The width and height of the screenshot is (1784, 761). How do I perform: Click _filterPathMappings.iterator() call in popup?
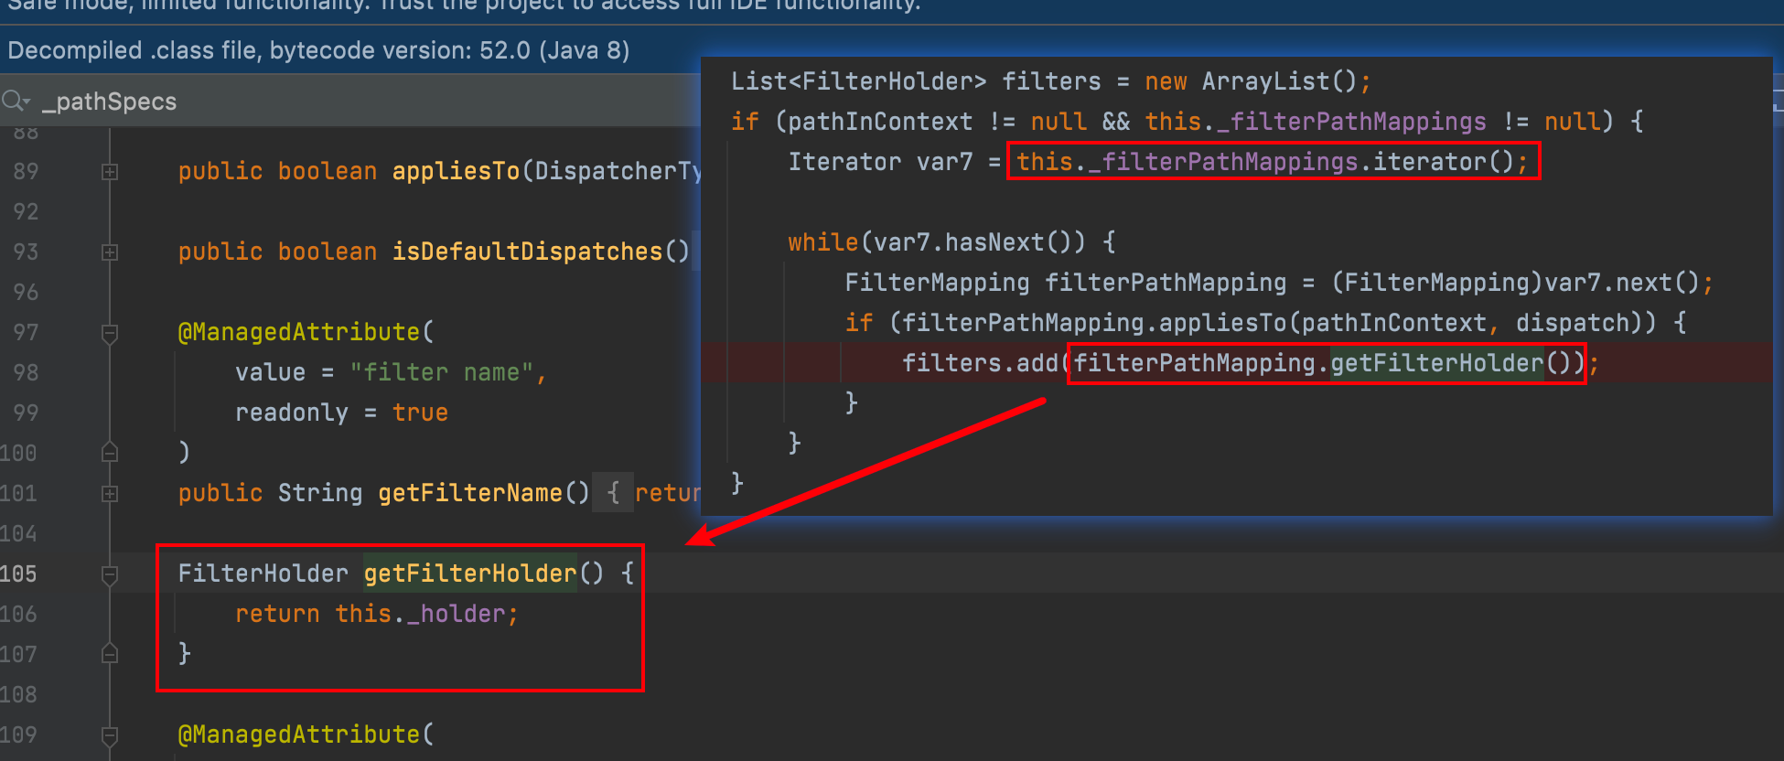[x=1272, y=162]
